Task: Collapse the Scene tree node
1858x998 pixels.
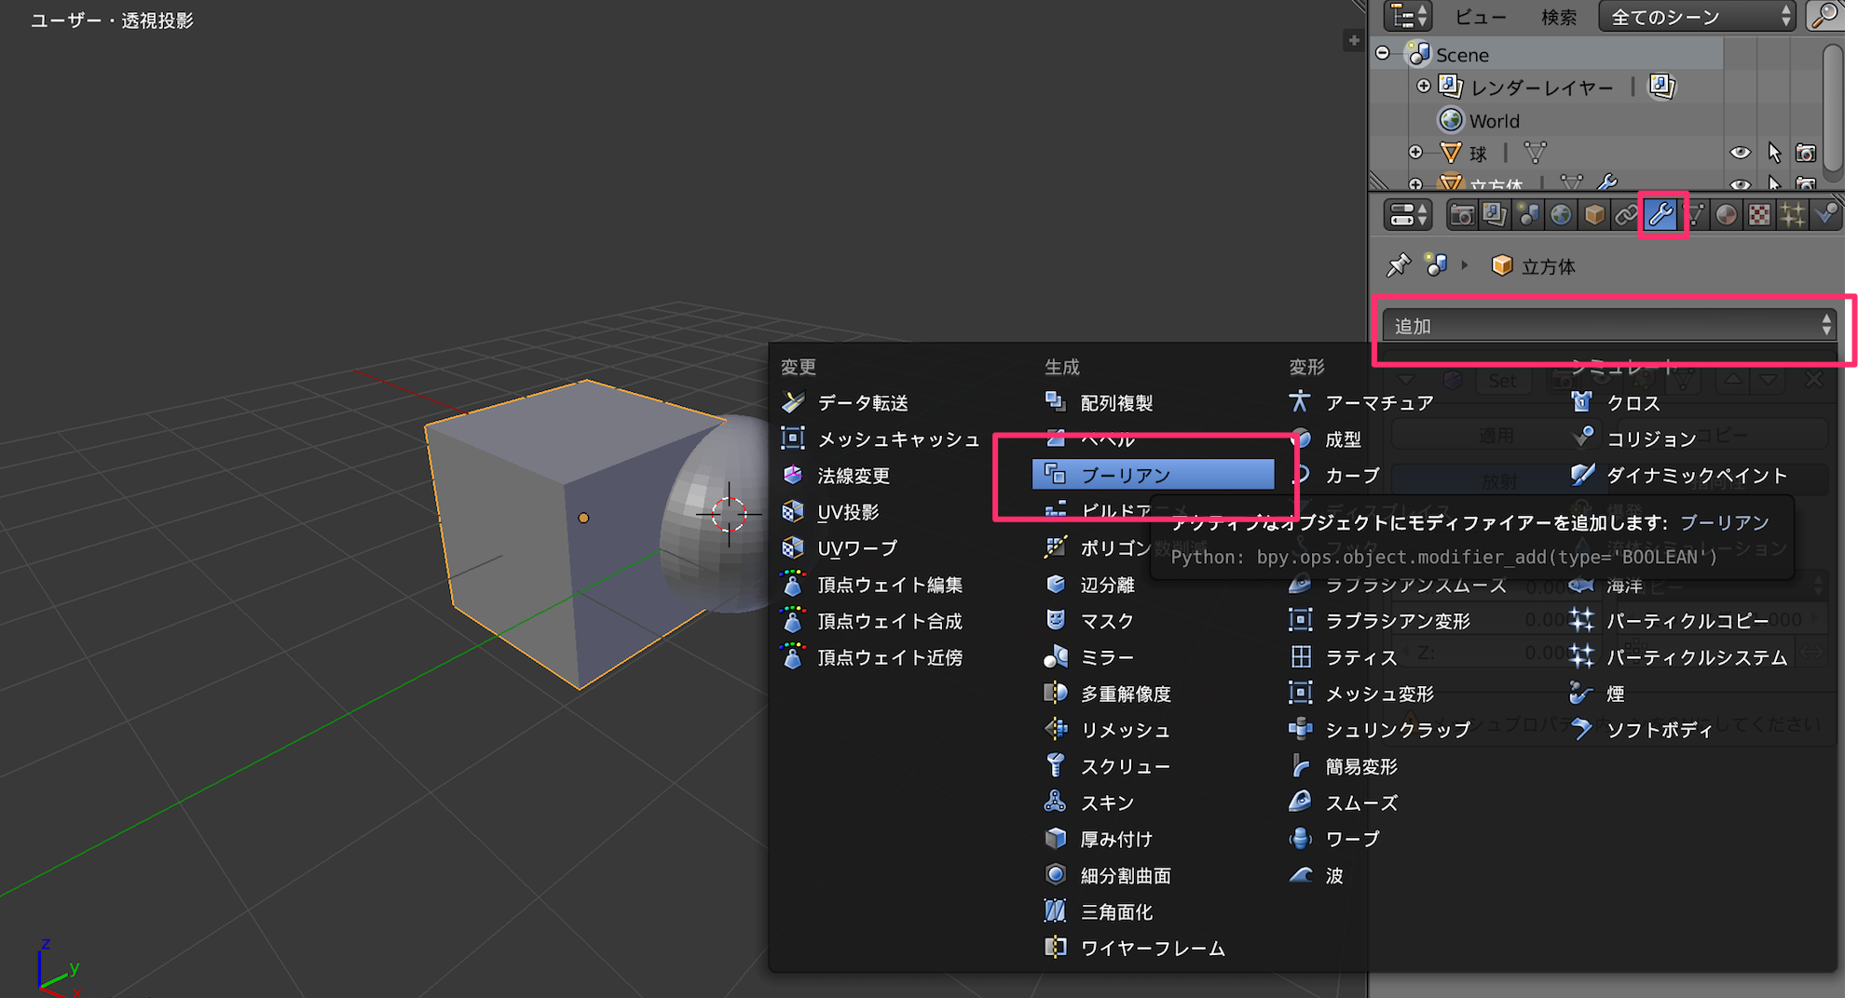Action: [x=1383, y=53]
